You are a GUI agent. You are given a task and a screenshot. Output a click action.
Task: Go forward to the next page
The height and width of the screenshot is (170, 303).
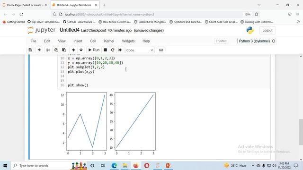coord(13,14)
